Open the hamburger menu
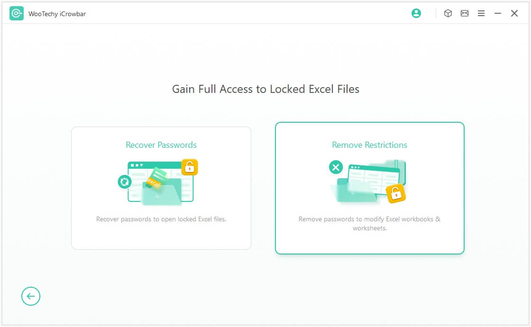 [x=481, y=13]
